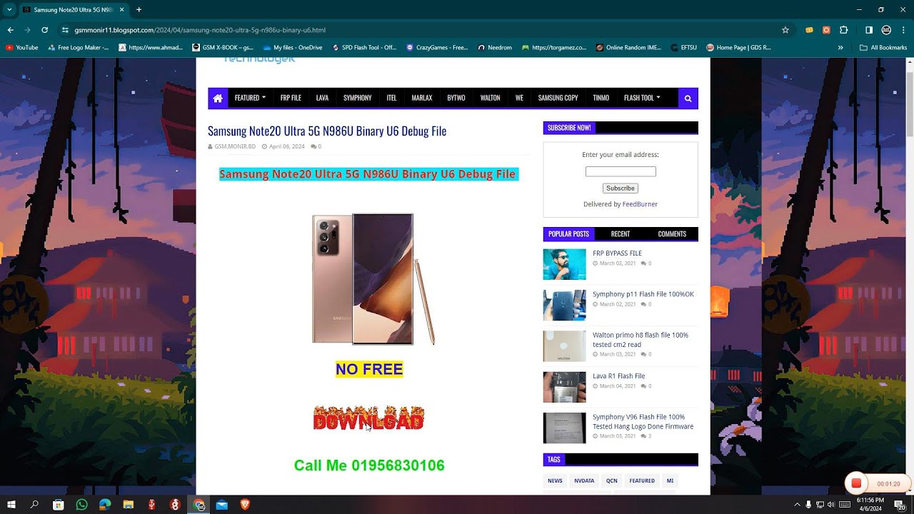Toggle the bookmark star in the address bar

(x=784, y=30)
